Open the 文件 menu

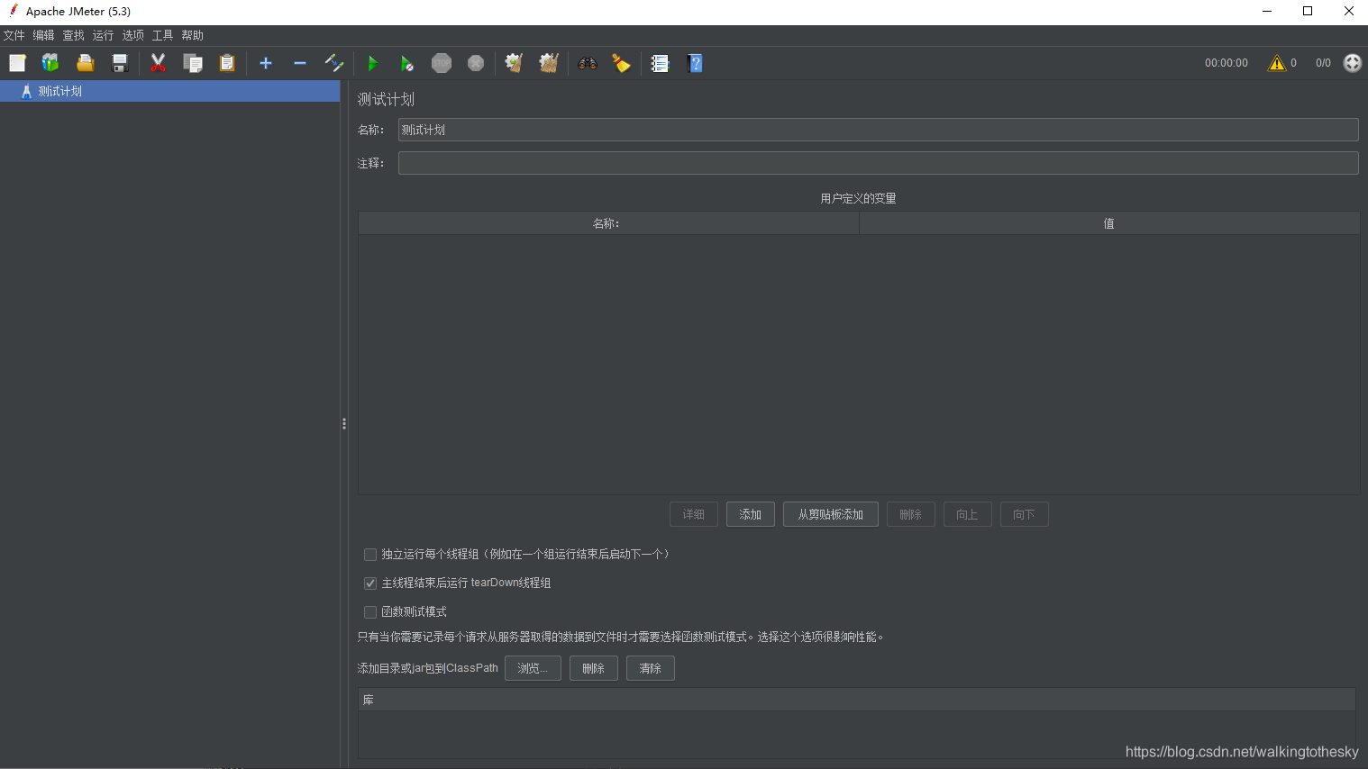point(14,36)
